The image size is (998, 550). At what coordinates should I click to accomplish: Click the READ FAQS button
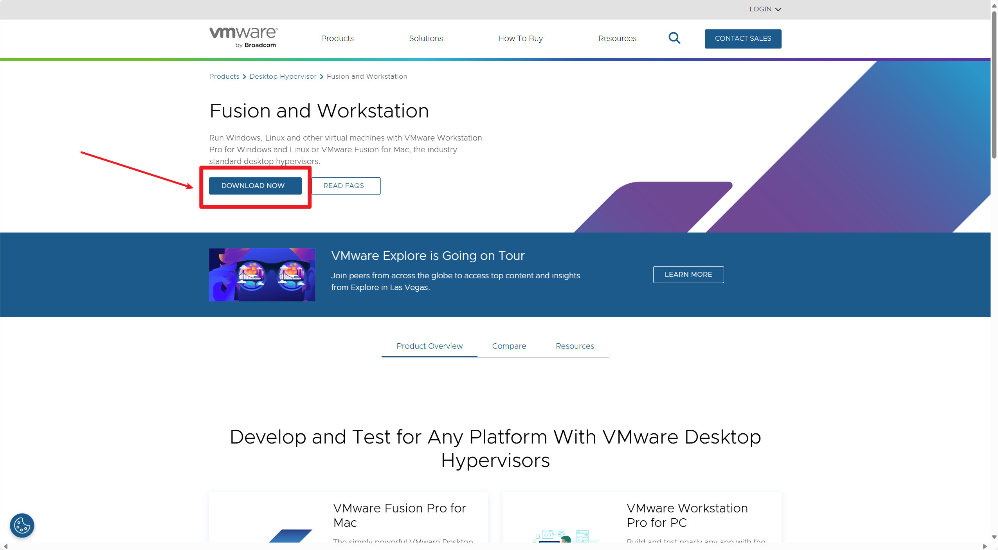(346, 186)
